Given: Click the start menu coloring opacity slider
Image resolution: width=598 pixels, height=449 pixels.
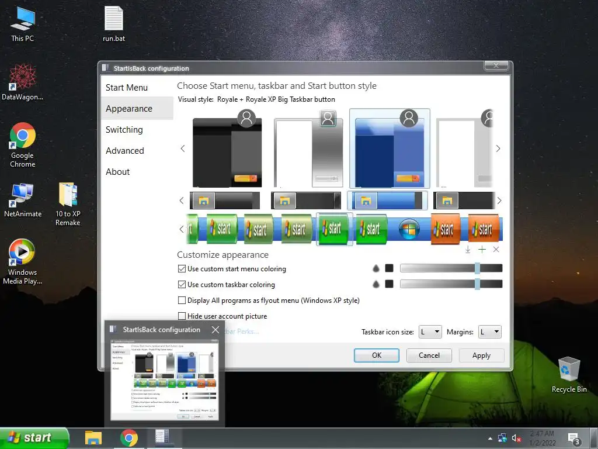Looking at the screenshot, I should pos(451,268).
